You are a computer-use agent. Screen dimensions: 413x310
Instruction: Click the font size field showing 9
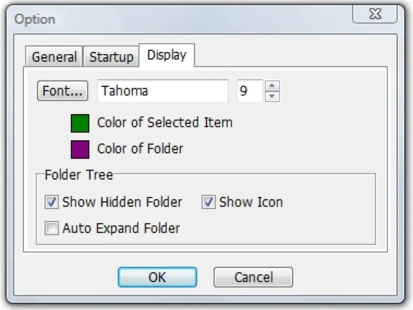(250, 91)
